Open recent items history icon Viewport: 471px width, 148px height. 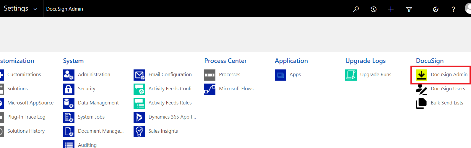click(373, 9)
